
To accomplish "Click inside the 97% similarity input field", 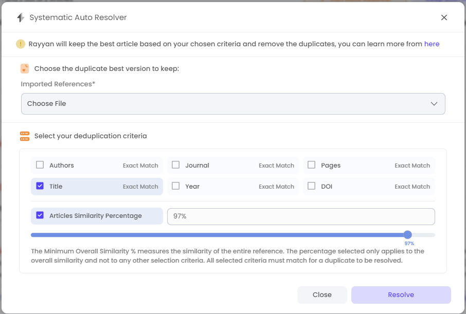I will click(301, 216).
